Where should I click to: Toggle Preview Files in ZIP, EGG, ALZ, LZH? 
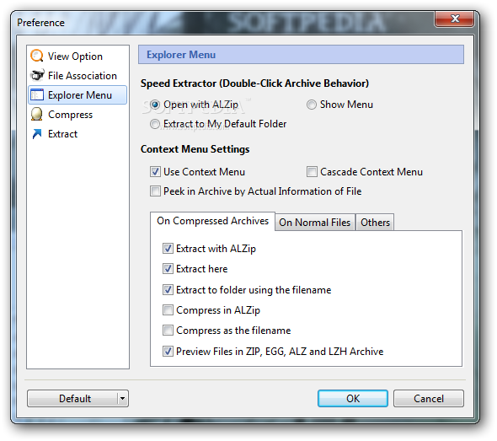[x=168, y=352]
